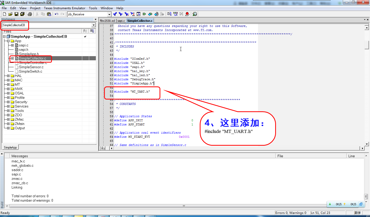Select the SimpleCollector.c editor tab
Screen dimensions: 370x217
[x=140, y=21]
